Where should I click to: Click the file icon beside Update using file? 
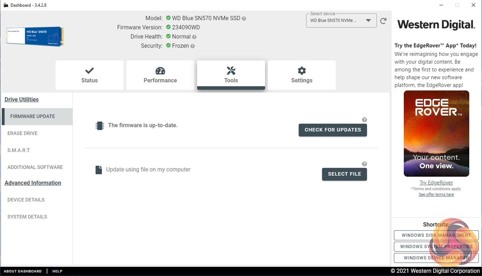pos(99,170)
